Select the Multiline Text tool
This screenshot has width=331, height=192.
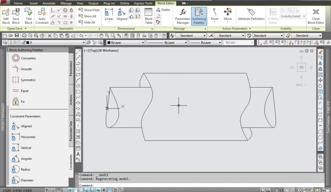(x=78, y=154)
